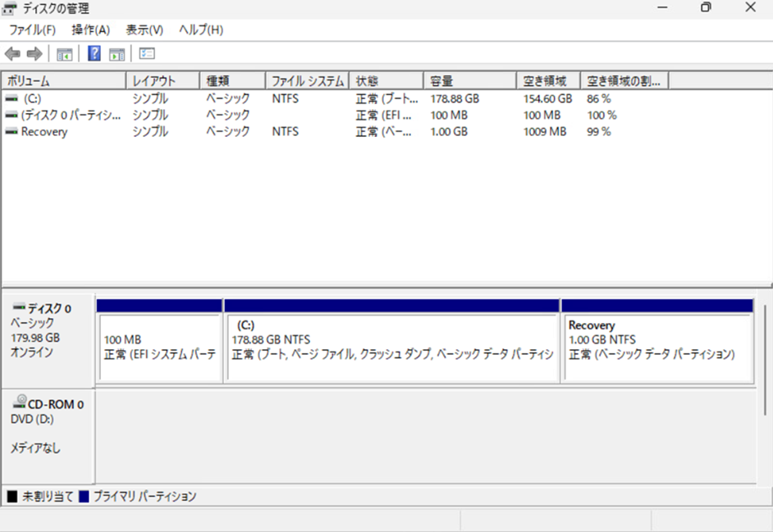Click the オンライン status text for disk 0
This screenshot has height=532, width=773.
coord(31,352)
